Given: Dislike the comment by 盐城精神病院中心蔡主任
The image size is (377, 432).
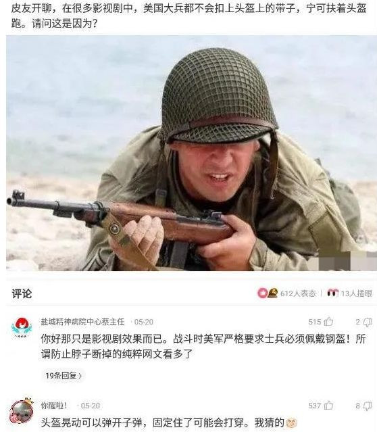Looking at the screenshot, I should (x=368, y=322).
